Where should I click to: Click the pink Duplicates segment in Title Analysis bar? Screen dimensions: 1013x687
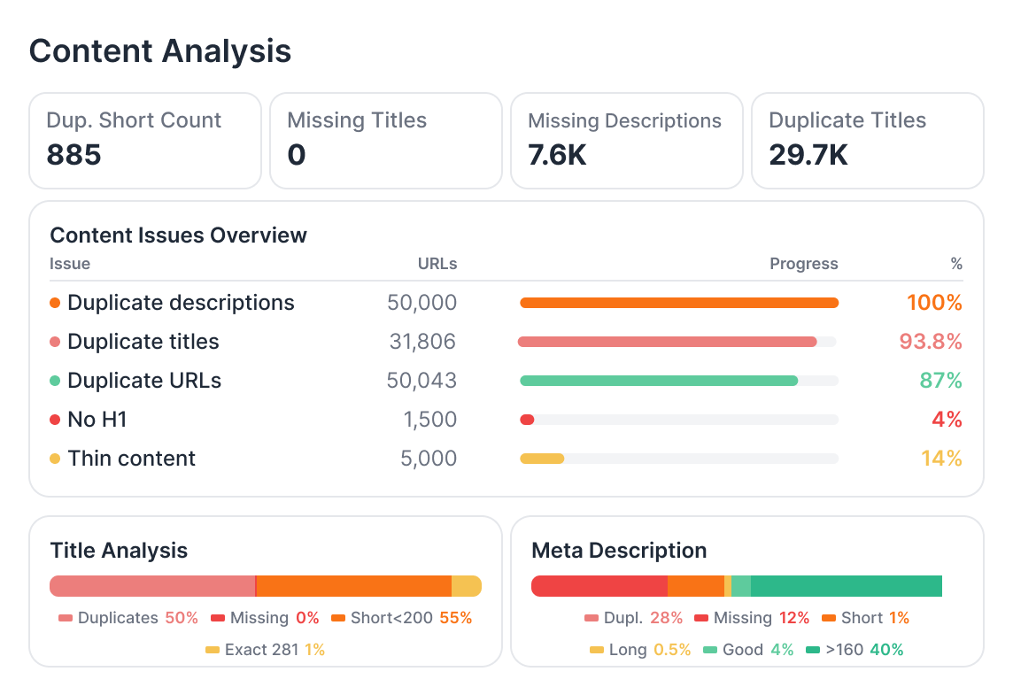(152, 586)
